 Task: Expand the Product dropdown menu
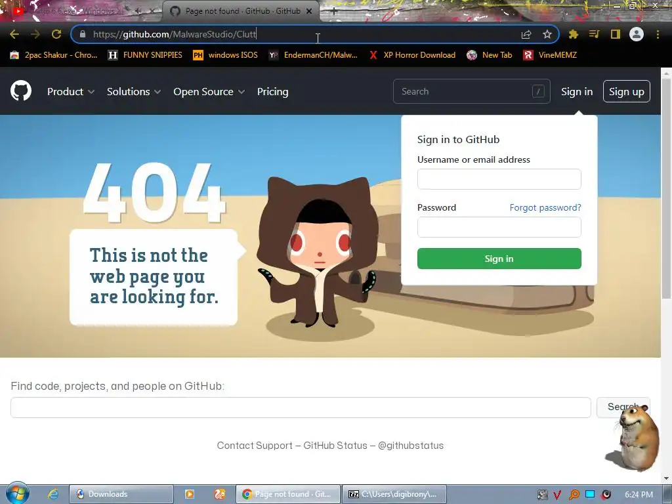tap(71, 92)
